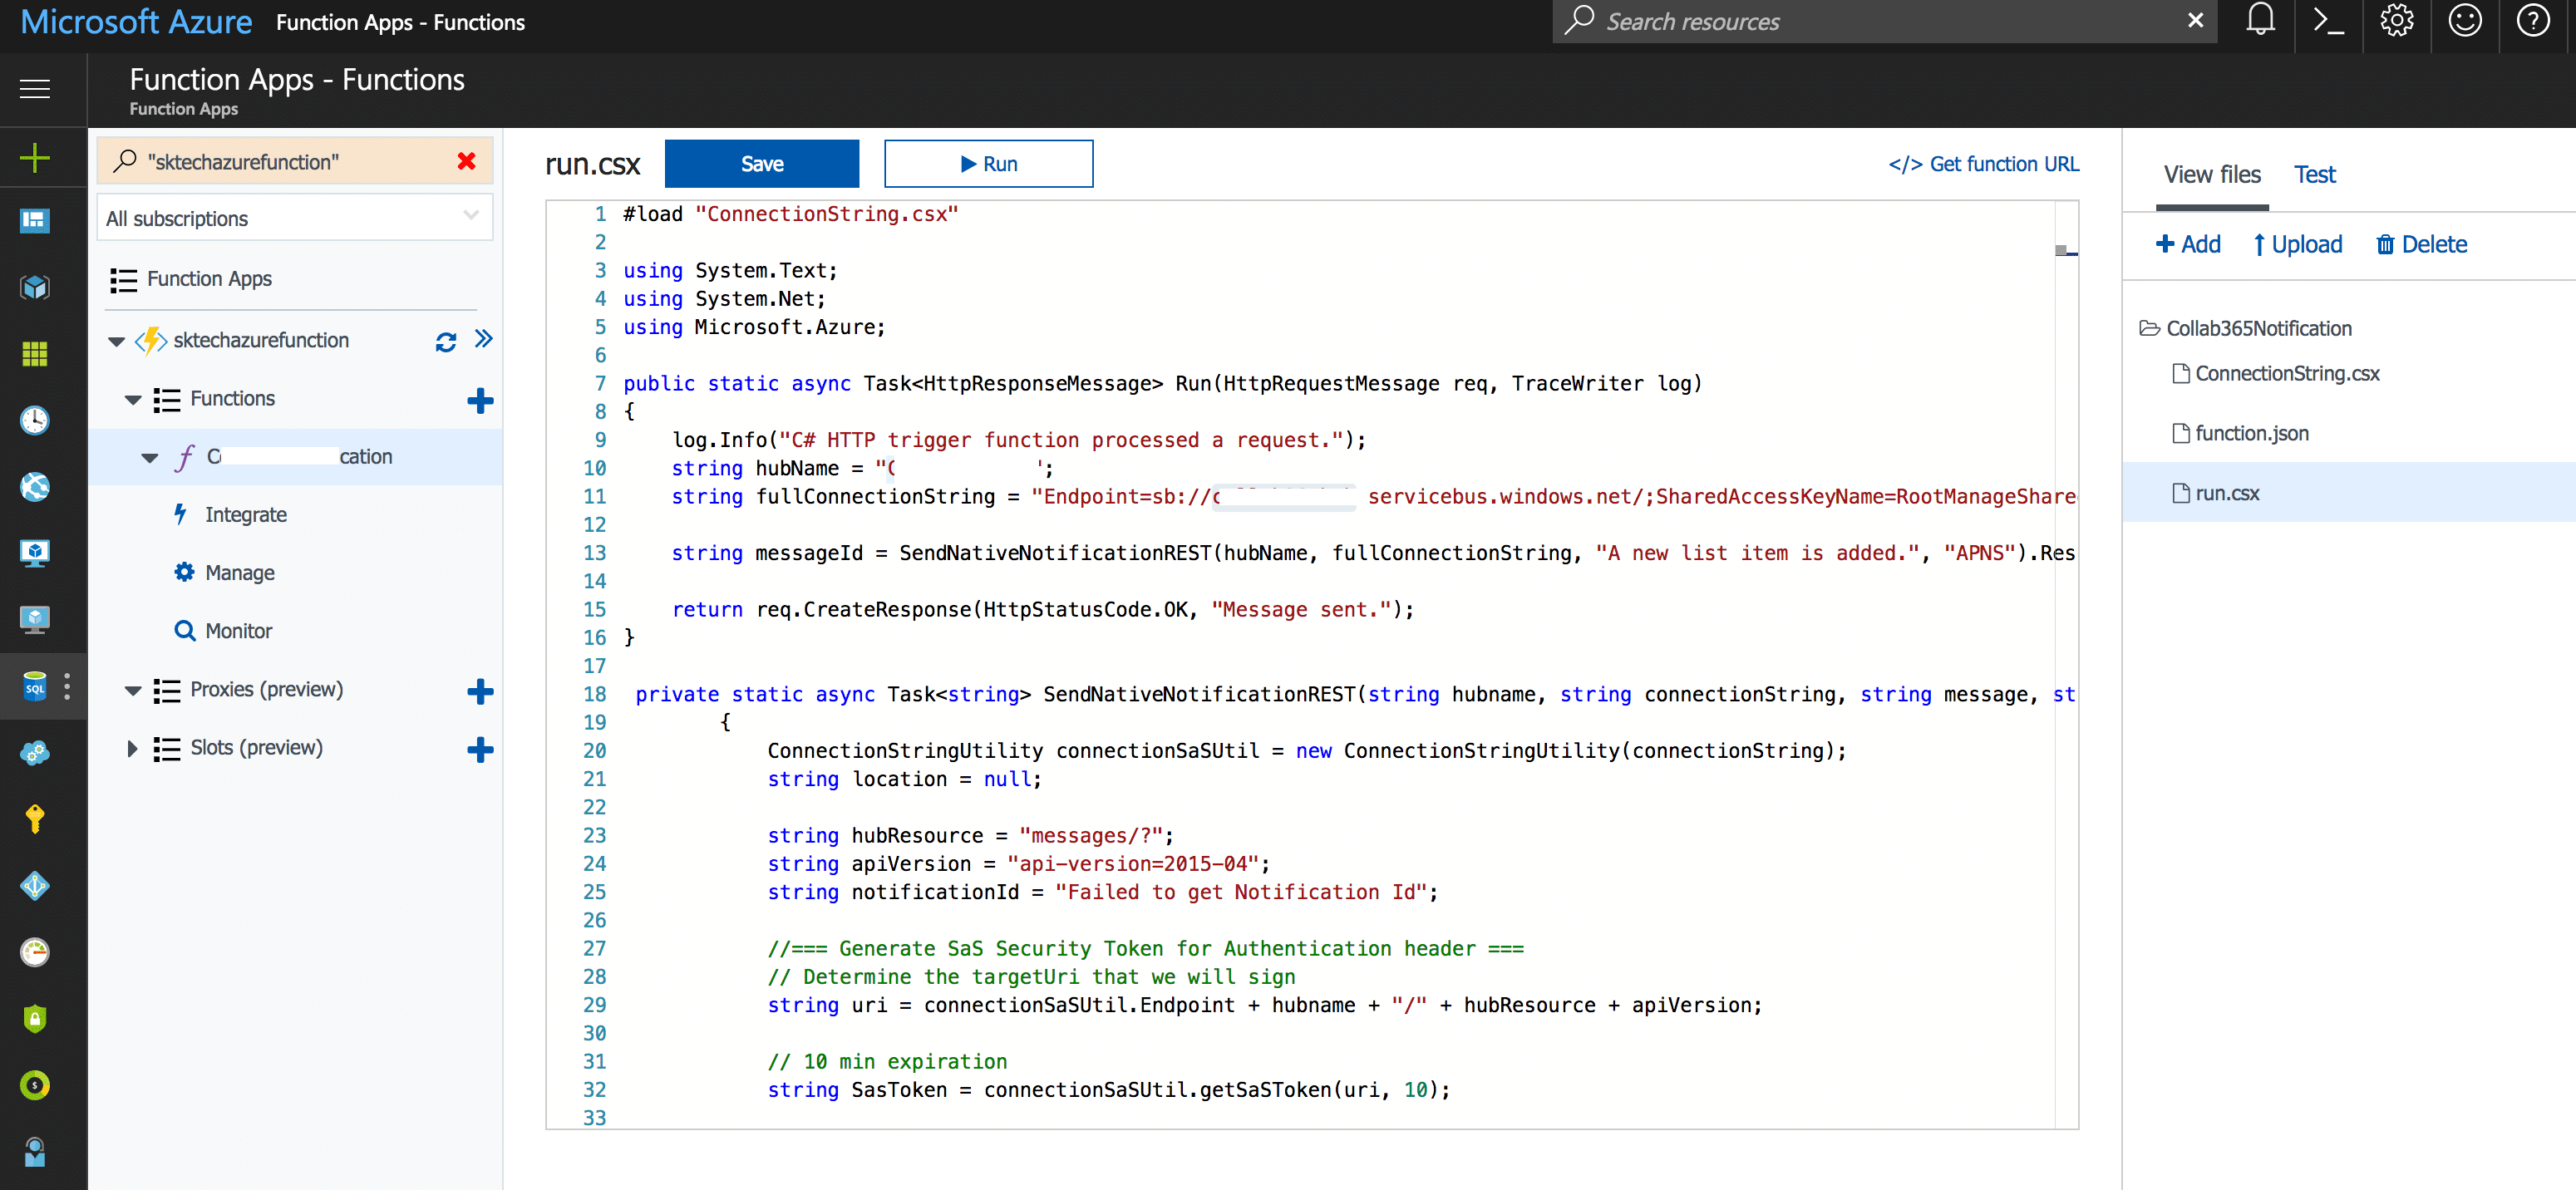Collapse the Functions tree node
The height and width of the screenshot is (1190, 2576).
point(133,400)
